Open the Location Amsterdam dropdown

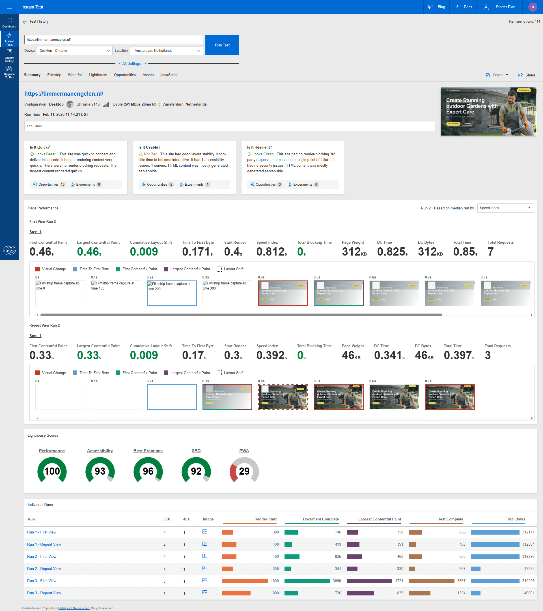pos(166,51)
